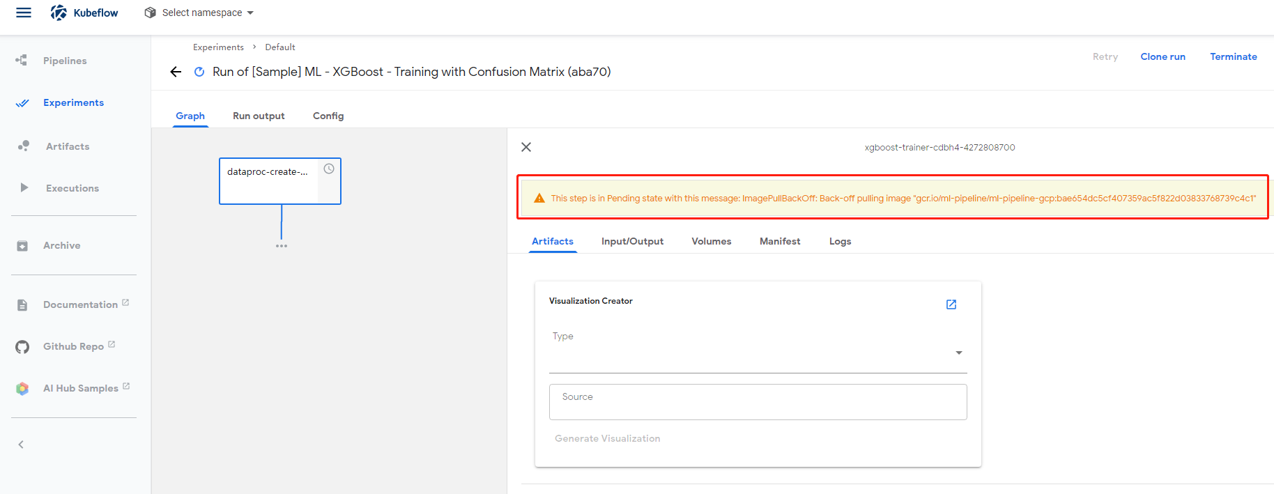Viewport: 1274px width, 494px height.
Task: Open Pipelines in the sidebar
Action: coord(65,61)
